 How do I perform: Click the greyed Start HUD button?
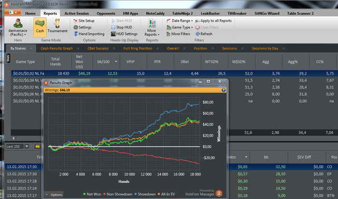pyautogui.click(x=122, y=21)
